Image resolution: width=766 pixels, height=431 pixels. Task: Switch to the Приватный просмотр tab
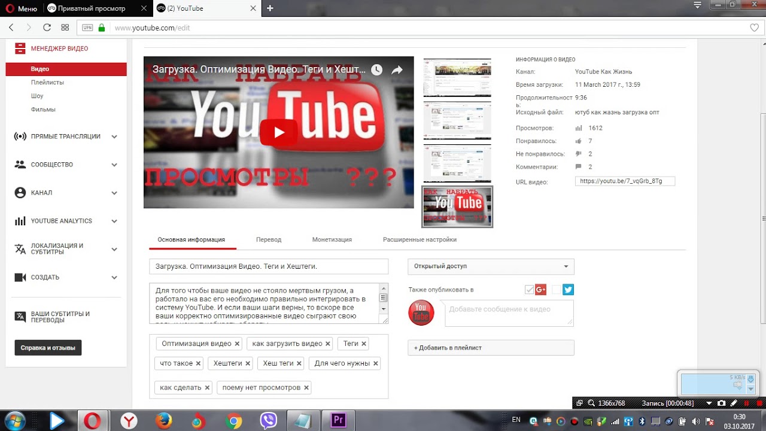[98, 8]
